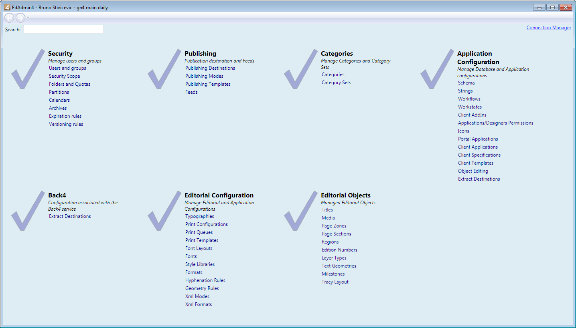Open Geometry Rules
The height and width of the screenshot is (328, 576).
202,288
